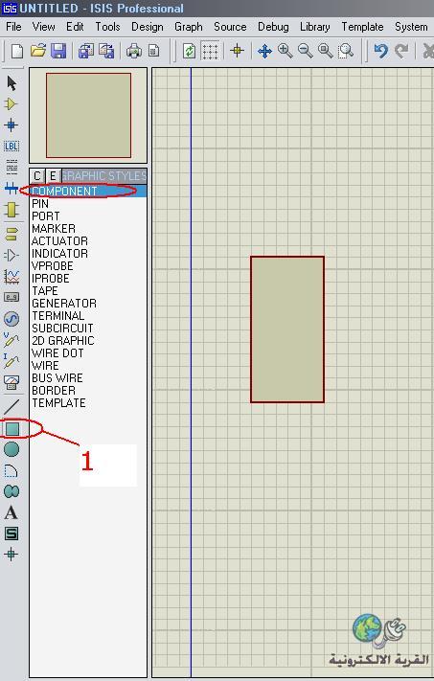Image resolution: width=434 pixels, height=681 pixels.
Task: Open the Source menu
Action: point(230,27)
